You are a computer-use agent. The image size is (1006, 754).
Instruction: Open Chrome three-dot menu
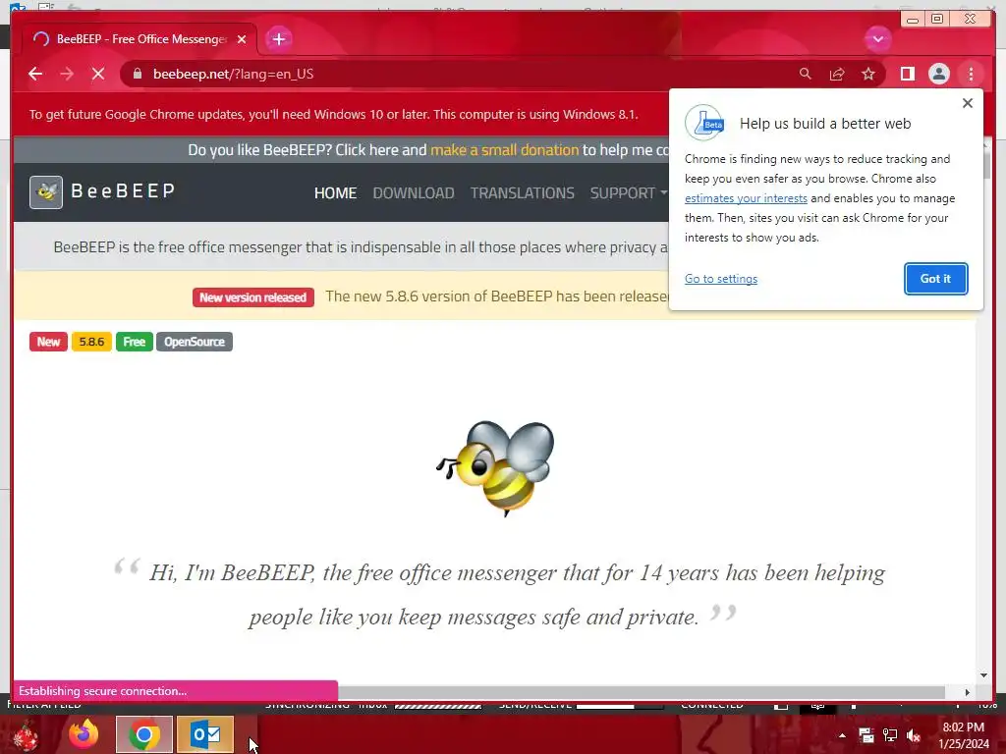click(971, 74)
